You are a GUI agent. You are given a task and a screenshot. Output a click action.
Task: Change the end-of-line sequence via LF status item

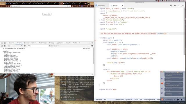click(x=141, y=100)
